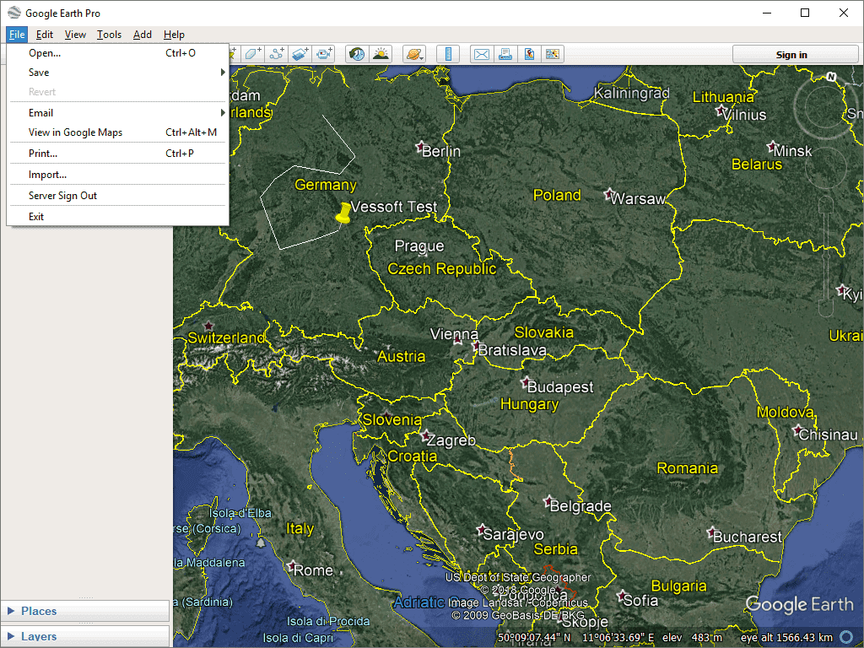Click the Croatia country label
This screenshot has width=864, height=648.
[412, 456]
